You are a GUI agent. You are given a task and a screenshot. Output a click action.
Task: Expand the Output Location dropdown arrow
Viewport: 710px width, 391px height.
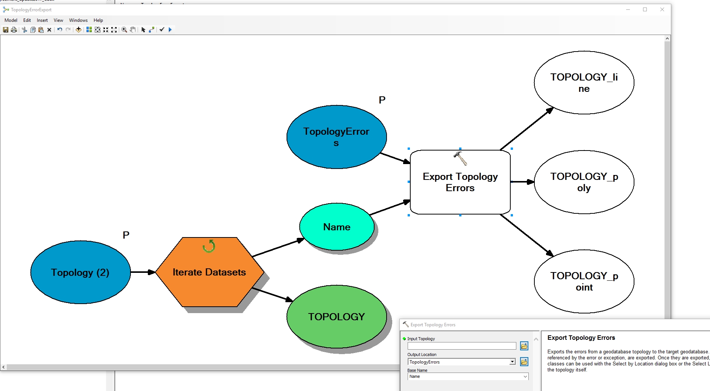tap(512, 362)
